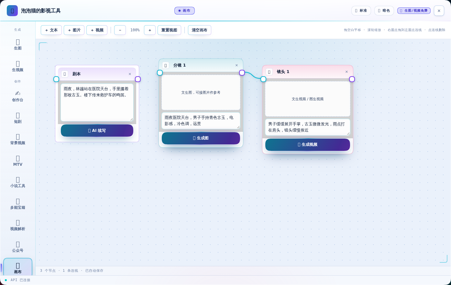Click the 画布 pill in the header
The width and height of the screenshot is (451, 285).
click(x=184, y=11)
